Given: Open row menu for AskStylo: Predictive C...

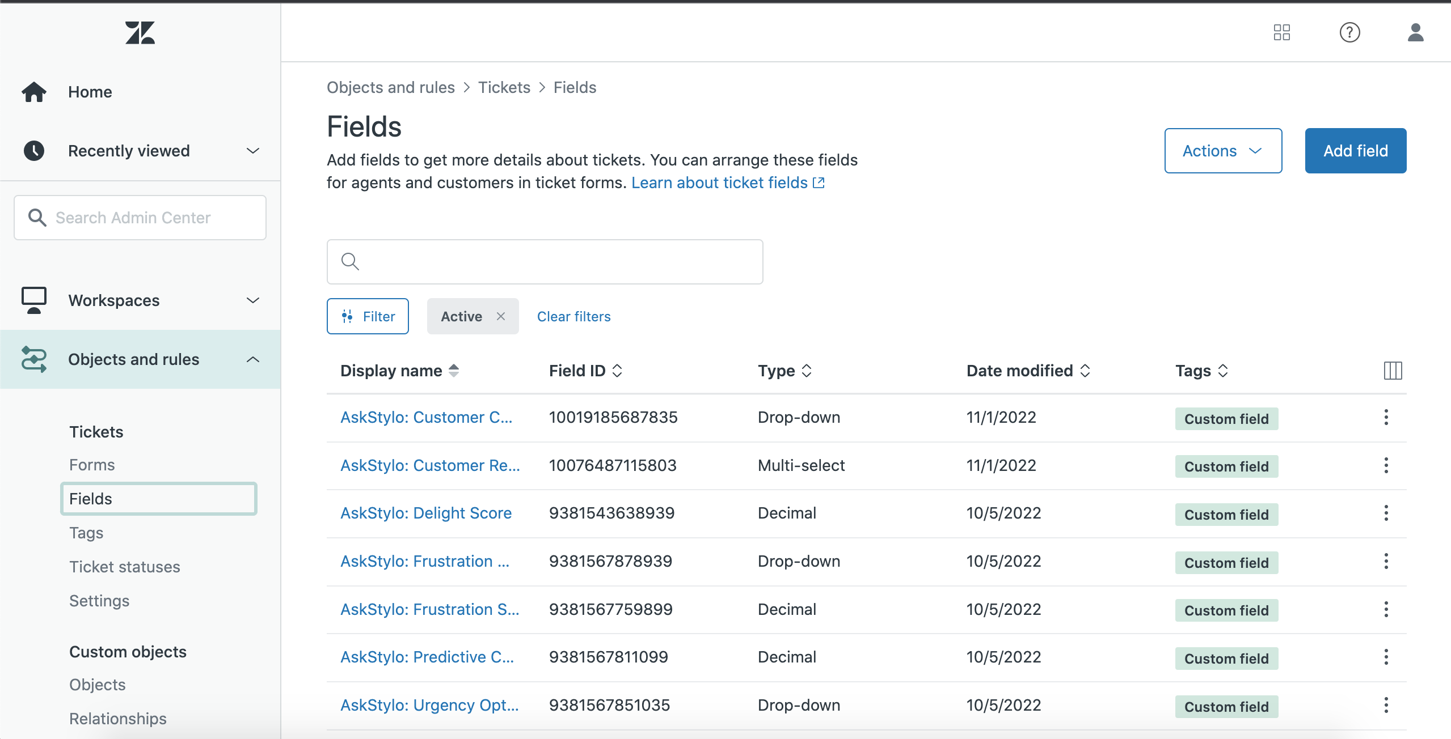Looking at the screenshot, I should point(1386,657).
